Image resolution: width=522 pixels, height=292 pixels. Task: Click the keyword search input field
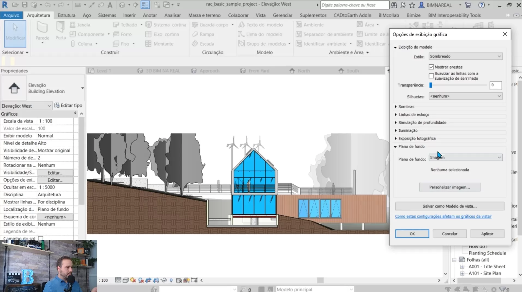point(355,5)
